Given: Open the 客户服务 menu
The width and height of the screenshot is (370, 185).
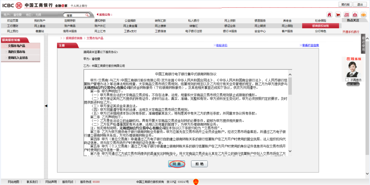Looking at the screenshot, I should [287, 31].
